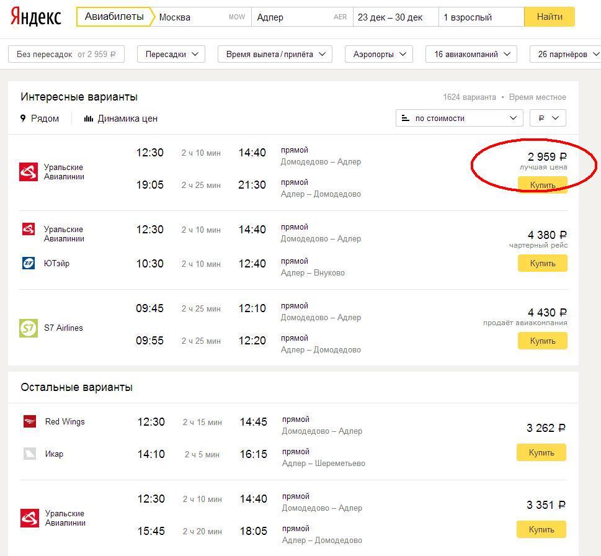This screenshot has height=556, width=601.
Task: Click the 3 262 ₽ price text
Action: click(546, 428)
